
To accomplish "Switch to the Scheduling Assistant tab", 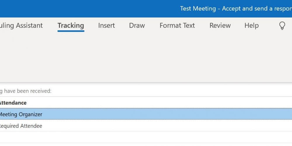I will coord(21,25).
